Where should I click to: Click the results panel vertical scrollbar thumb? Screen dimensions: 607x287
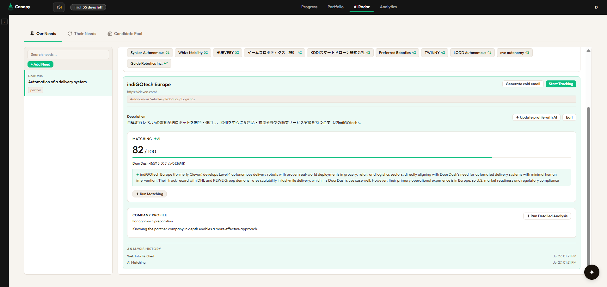point(588,188)
